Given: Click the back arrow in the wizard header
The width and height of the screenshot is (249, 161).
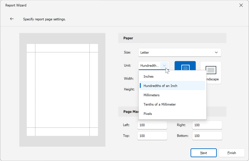Looking at the screenshot, I should [12, 19].
